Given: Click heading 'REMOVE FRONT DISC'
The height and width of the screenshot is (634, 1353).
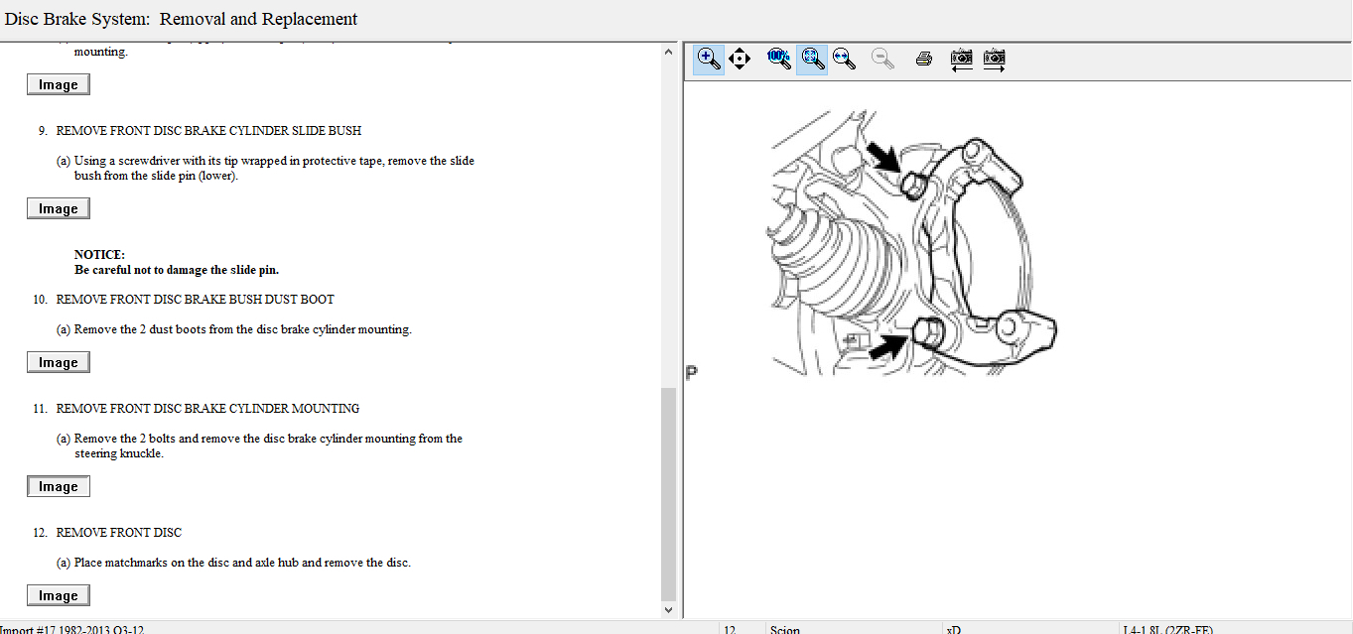Looking at the screenshot, I should point(119,533).
